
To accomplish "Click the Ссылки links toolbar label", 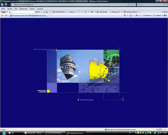I will pyautogui.click(x=165, y=12).
